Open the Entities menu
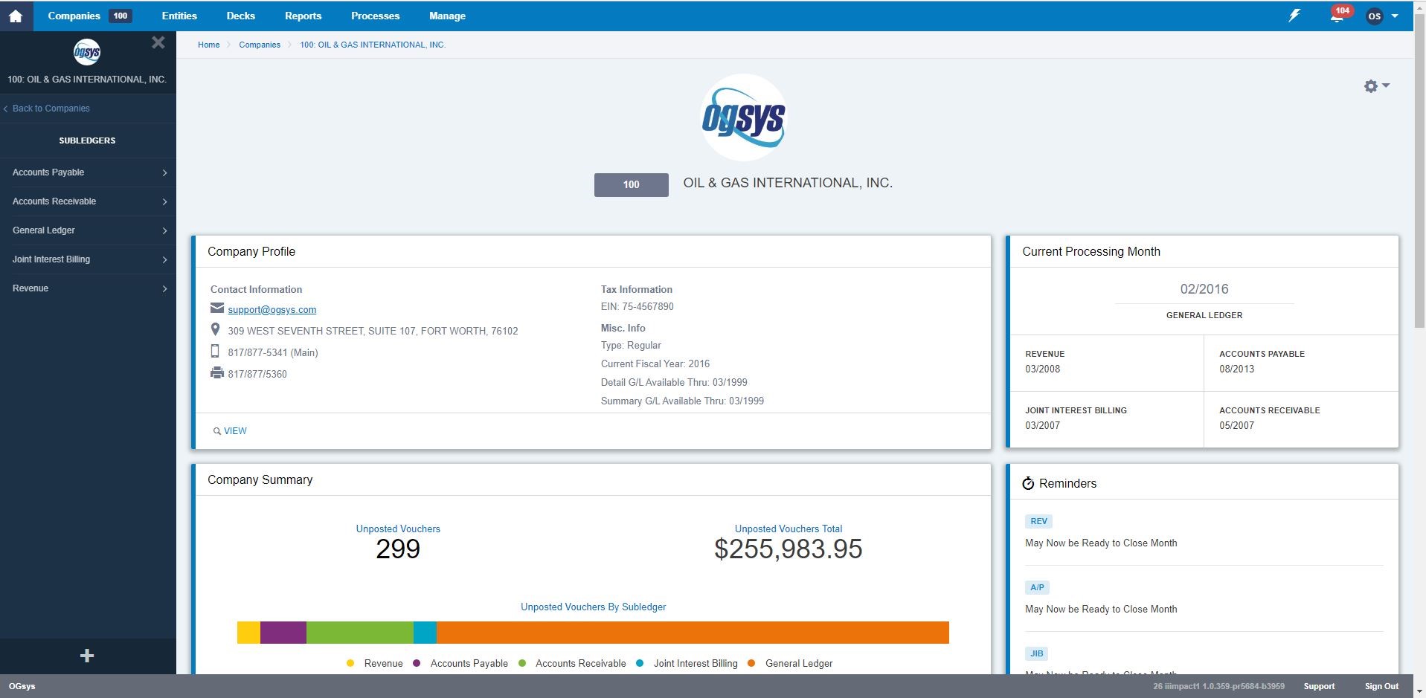 click(x=179, y=16)
